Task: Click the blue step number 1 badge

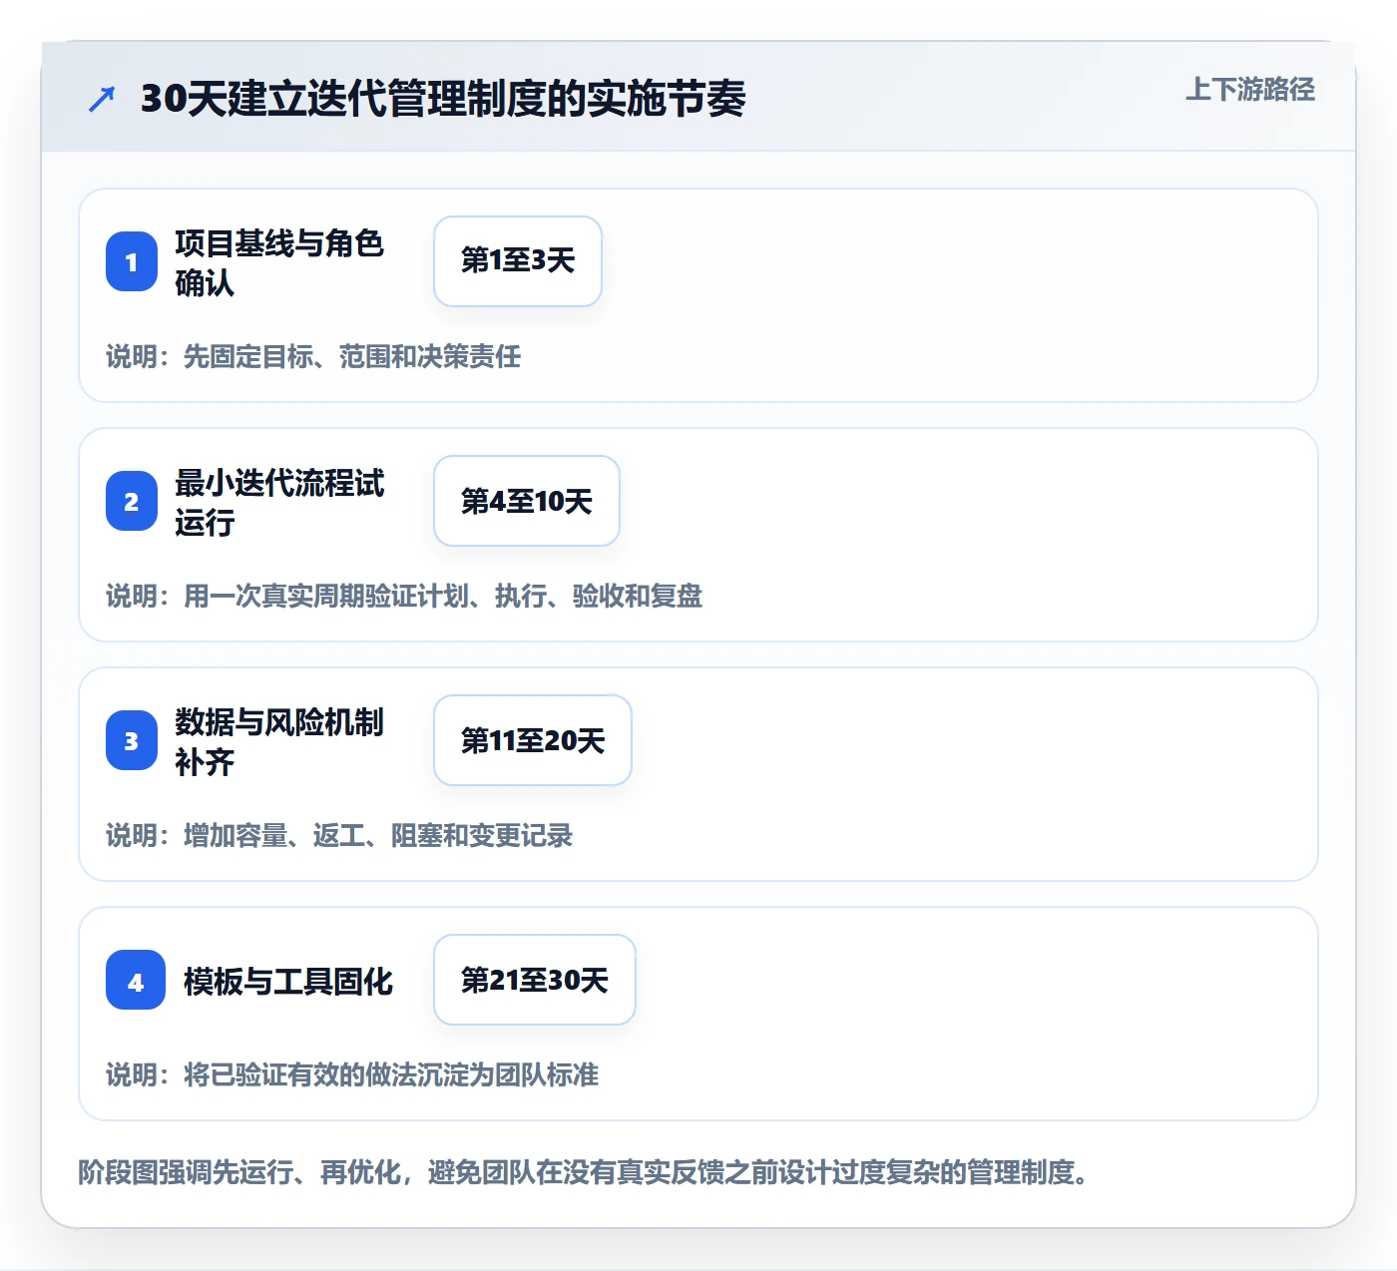Action: (x=132, y=261)
